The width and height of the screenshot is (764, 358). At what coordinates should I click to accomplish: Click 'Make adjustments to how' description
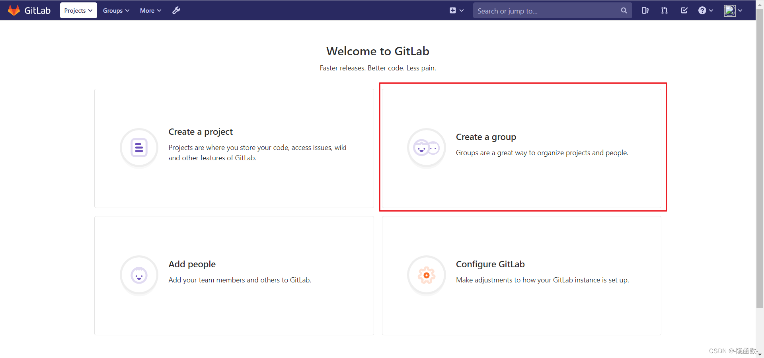pyautogui.click(x=542, y=280)
